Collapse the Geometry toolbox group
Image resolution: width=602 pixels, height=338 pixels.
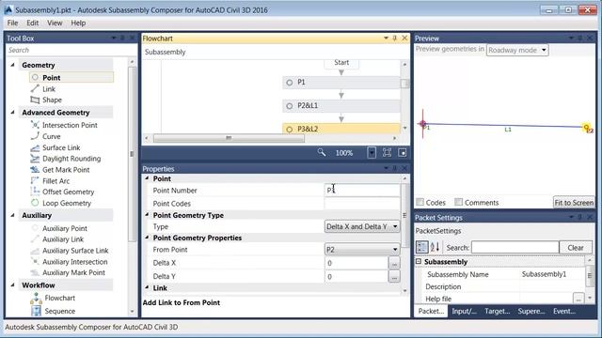12,65
